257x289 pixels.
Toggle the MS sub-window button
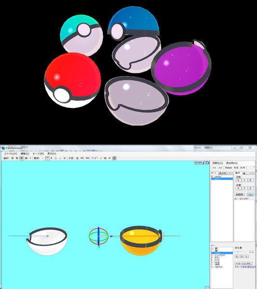pyautogui.click(x=87, y=158)
